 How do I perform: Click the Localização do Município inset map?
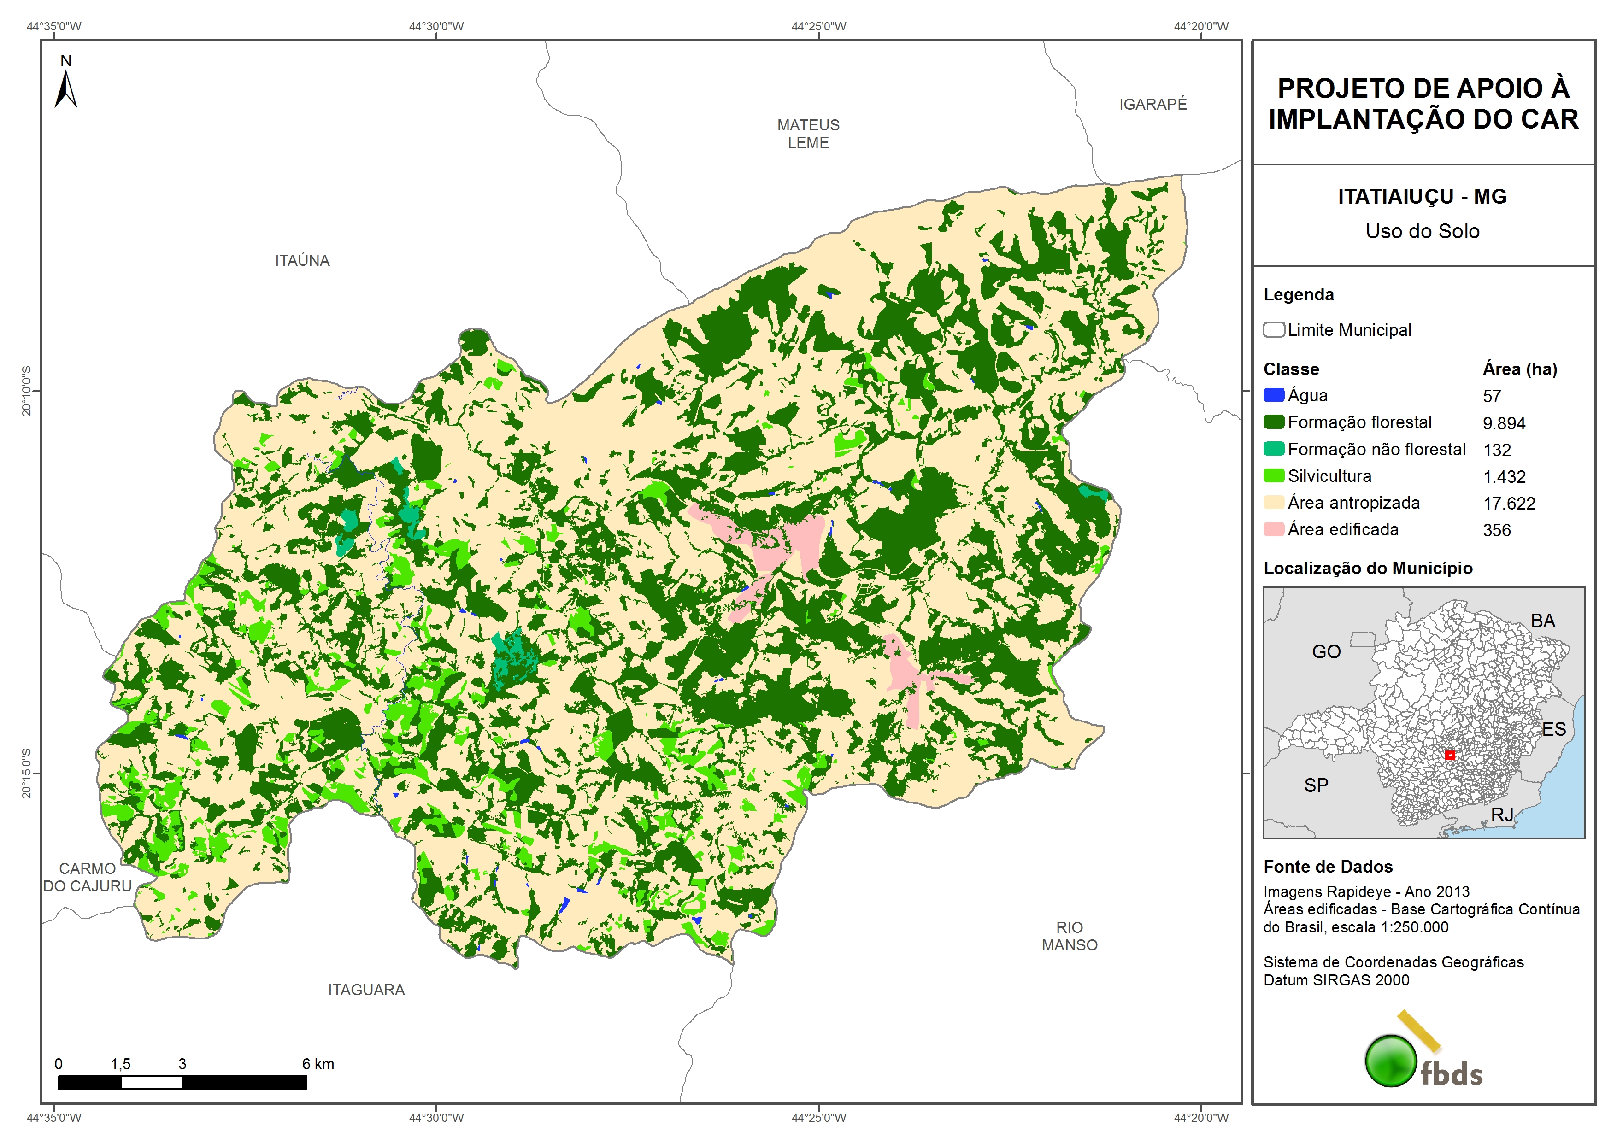coord(1423,713)
